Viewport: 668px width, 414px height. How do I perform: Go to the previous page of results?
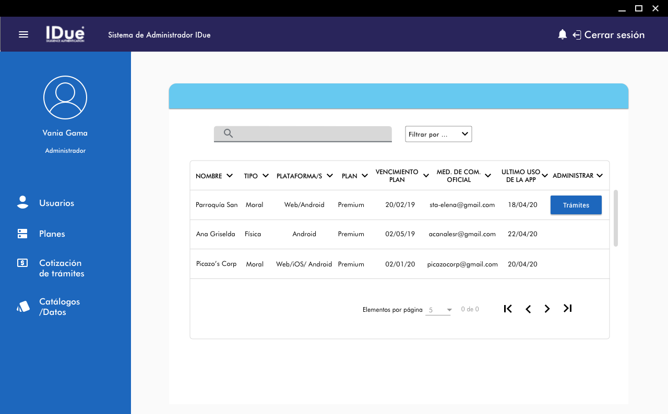pyautogui.click(x=528, y=309)
